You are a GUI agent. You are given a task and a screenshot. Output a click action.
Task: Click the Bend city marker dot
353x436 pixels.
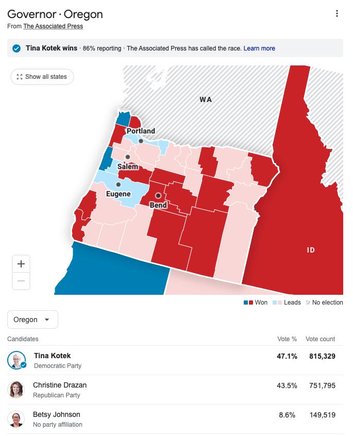[158, 196]
